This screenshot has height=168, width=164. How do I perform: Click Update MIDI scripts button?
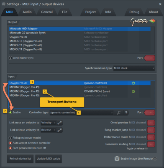49,159
